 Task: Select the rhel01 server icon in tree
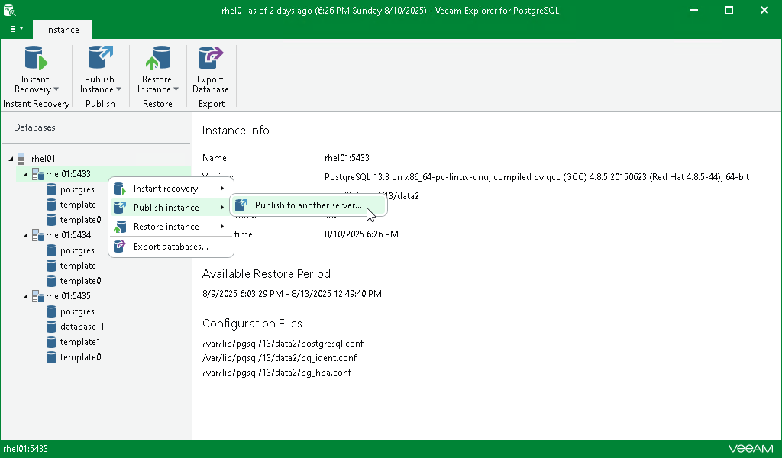point(21,159)
